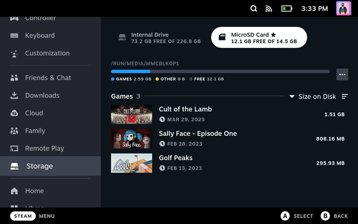Image resolution: width=358 pixels, height=224 pixels.
Task: Click the BACK label in footer
Action: [x=341, y=216]
